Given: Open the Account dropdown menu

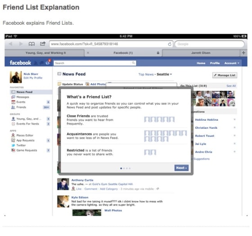Looking at the screenshot, I should point(232,63).
